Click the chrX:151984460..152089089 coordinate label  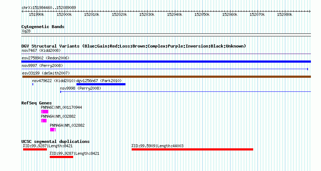point(49,8)
